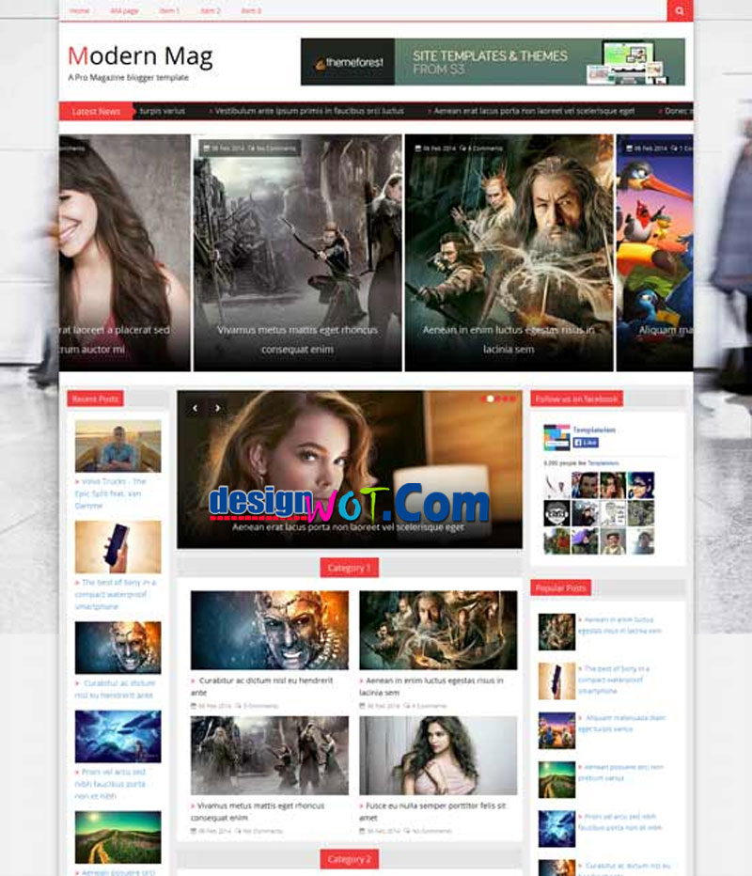The height and width of the screenshot is (876, 752).
Task: Open the main slider featured woman image
Action: coord(350,469)
